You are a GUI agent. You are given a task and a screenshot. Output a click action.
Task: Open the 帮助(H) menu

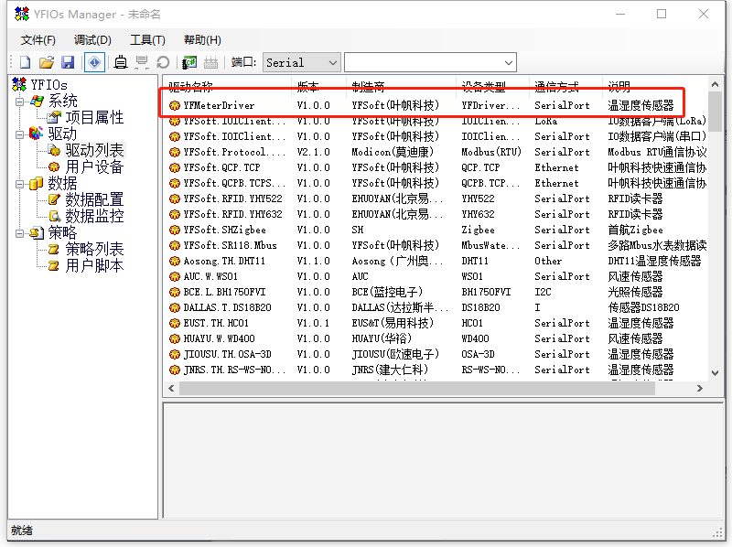click(x=202, y=40)
